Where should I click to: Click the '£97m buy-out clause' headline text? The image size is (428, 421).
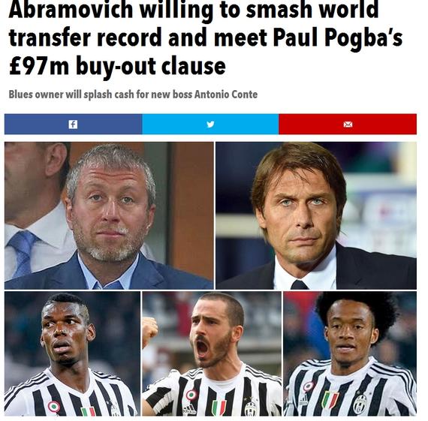point(117,66)
